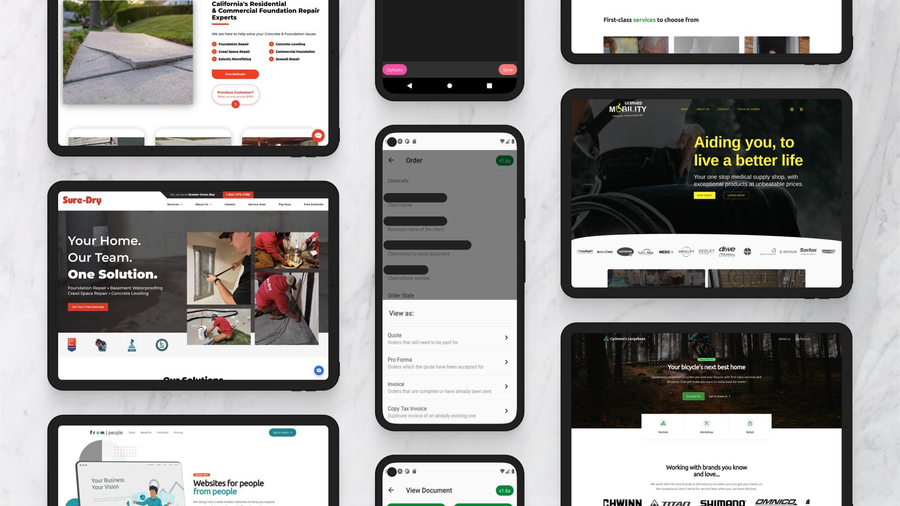Click the search/location icon on Gerimed Mobility

[x=793, y=109]
